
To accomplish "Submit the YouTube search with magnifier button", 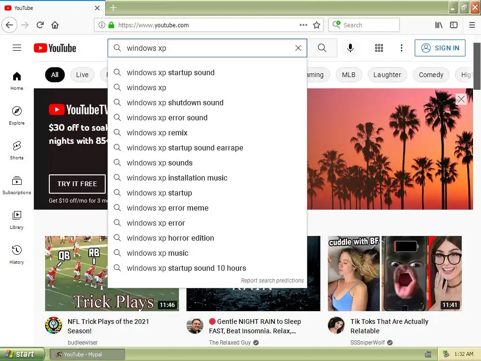I will click(x=322, y=48).
